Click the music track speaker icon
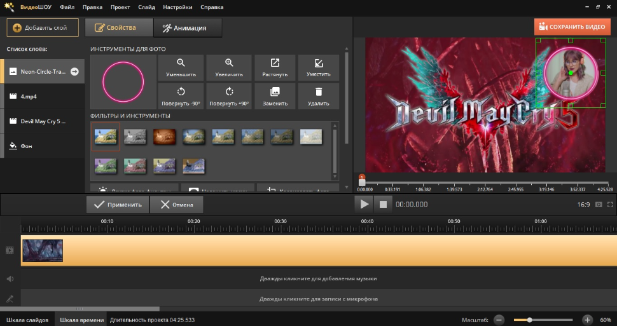The image size is (617, 326). pyautogui.click(x=10, y=279)
